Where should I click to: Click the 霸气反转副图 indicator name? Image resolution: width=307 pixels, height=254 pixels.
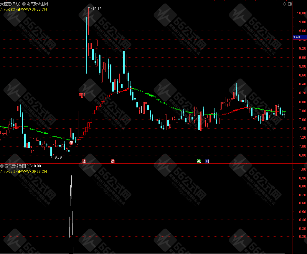15,166
